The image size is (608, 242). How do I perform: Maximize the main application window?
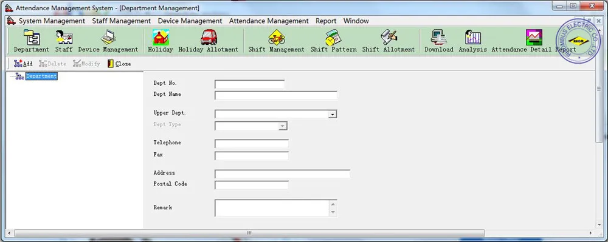tap(573, 6)
